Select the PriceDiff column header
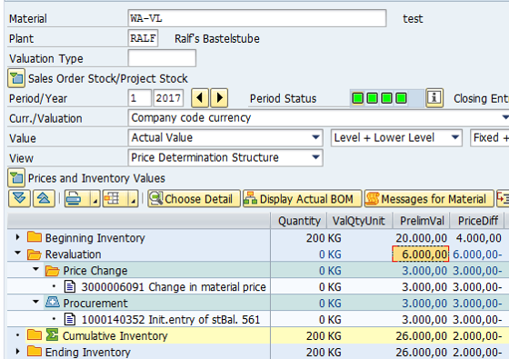509x359 pixels. [477, 221]
